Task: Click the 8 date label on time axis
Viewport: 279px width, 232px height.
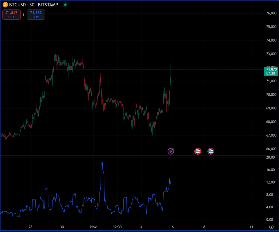Action: [204, 227]
